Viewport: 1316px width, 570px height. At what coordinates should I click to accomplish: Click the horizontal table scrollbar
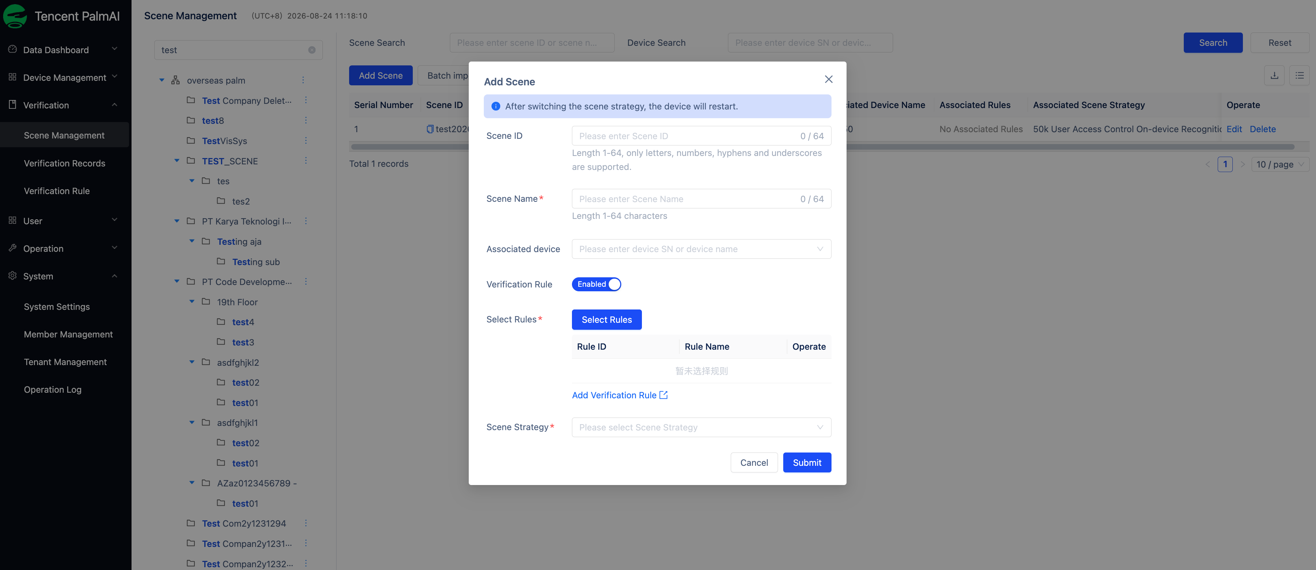(x=822, y=147)
